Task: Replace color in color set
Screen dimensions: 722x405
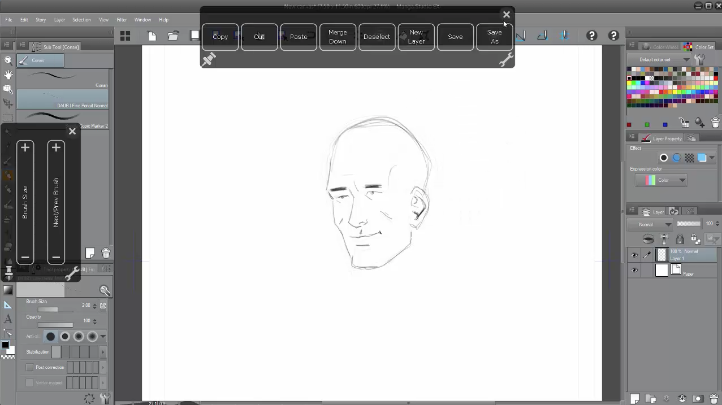Action: [x=684, y=122]
